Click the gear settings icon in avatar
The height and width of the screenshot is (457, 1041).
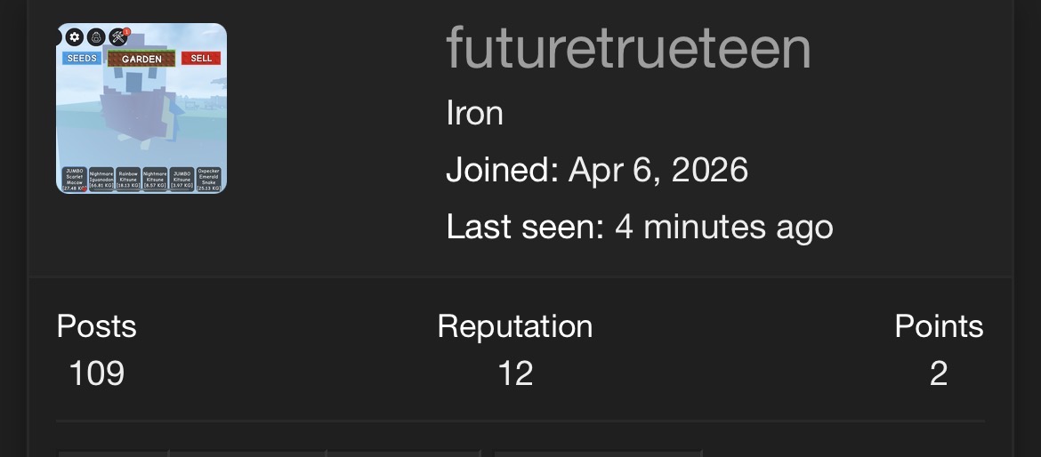click(x=75, y=37)
